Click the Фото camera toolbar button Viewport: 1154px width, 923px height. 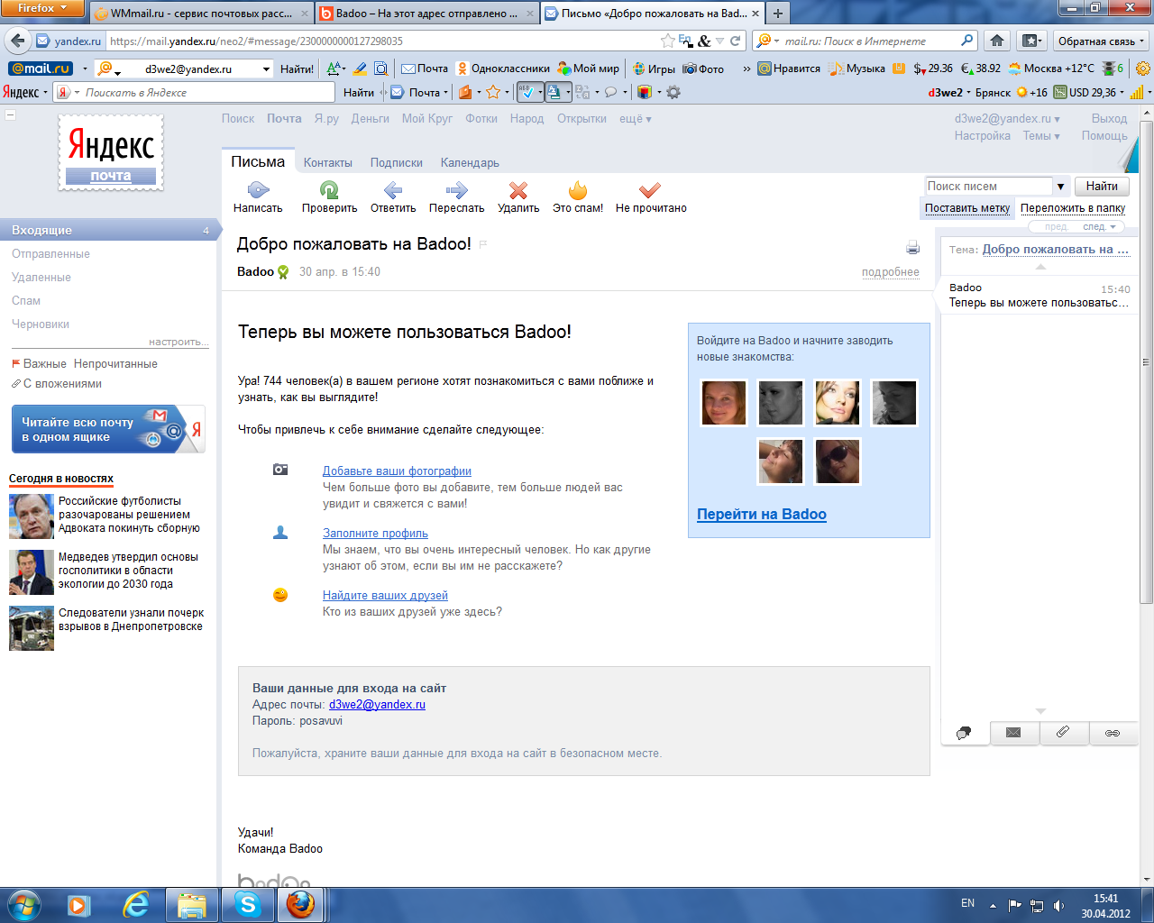tap(704, 69)
